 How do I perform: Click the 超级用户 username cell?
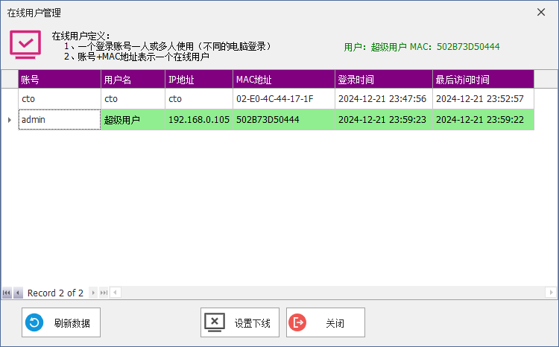point(133,120)
